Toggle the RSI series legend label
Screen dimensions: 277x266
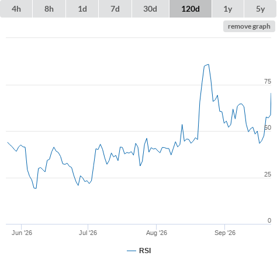[x=145, y=251]
